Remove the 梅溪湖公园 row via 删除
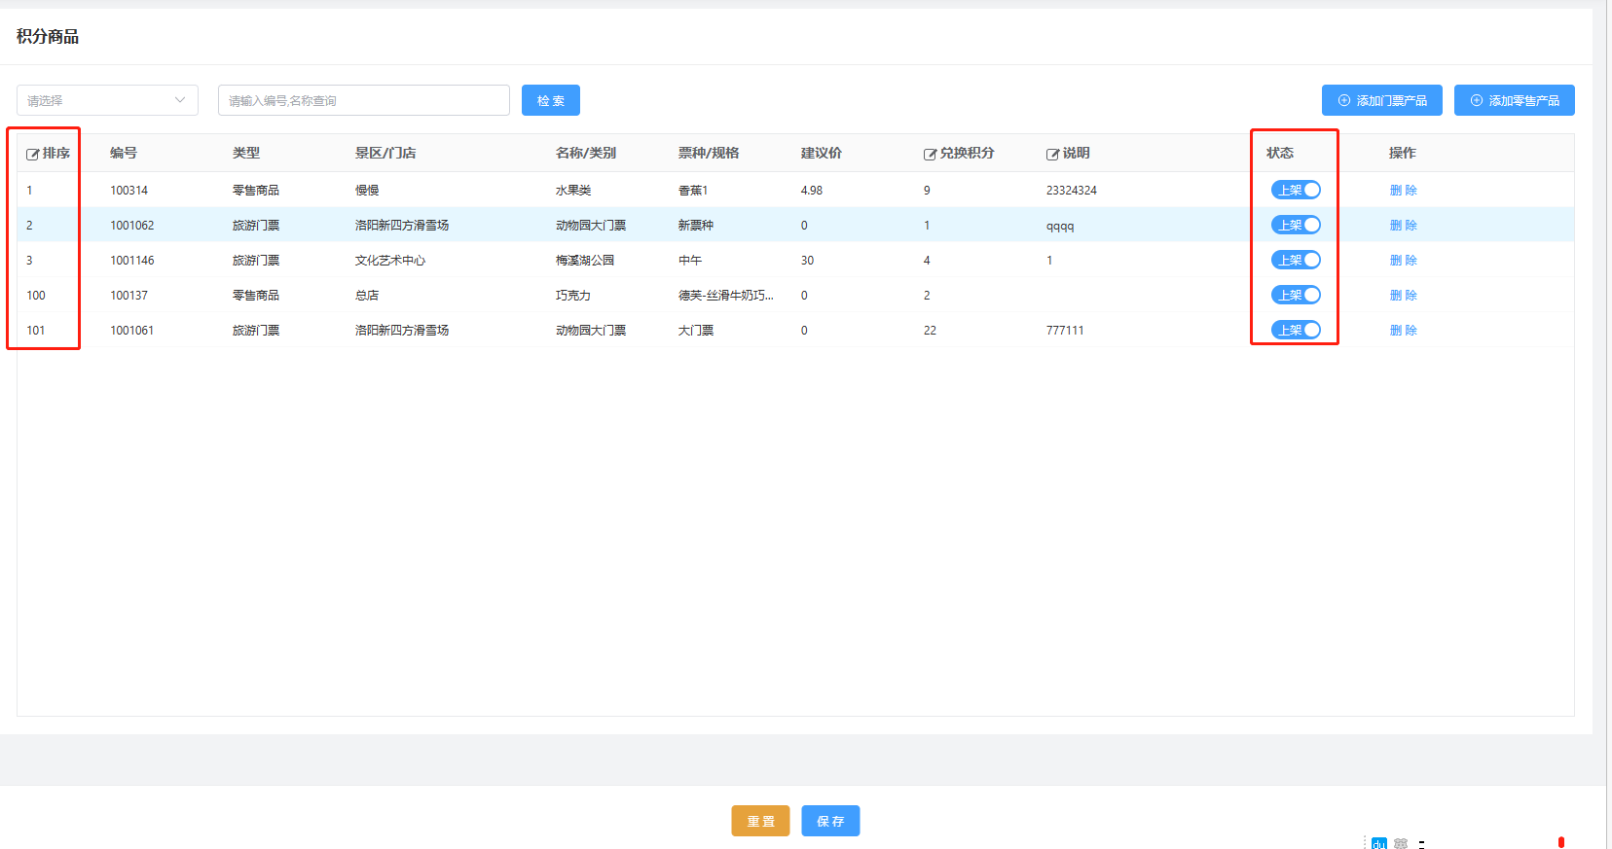Image resolution: width=1612 pixels, height=849 pixels. 1403,261
